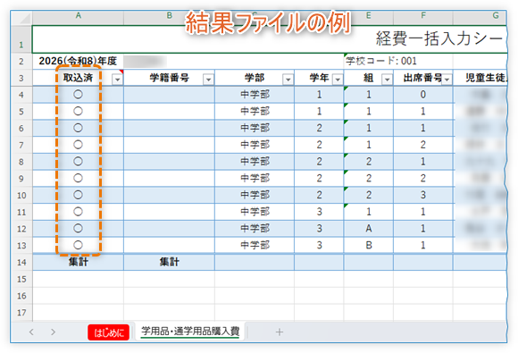Select row 4 header
The height and width of the screenshot is (353, 518).
tap(21, 95)
